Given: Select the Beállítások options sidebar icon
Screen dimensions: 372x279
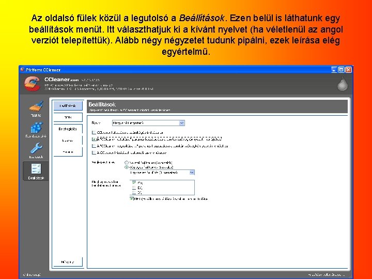Looking at the screenshot, I should click(x=36, y=172).
